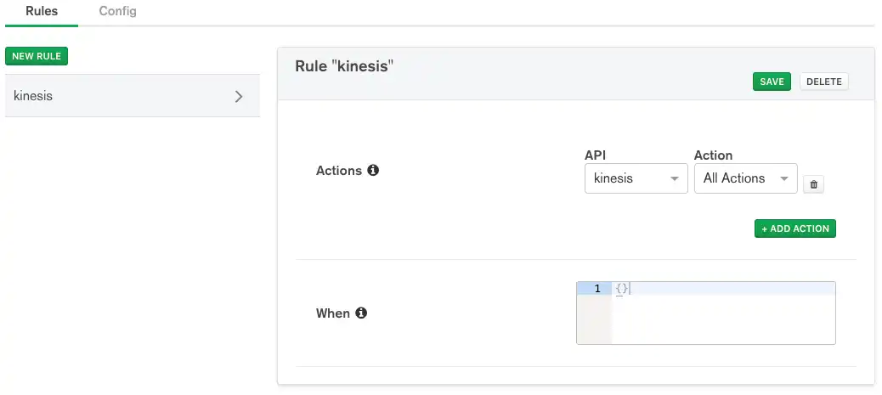Click line number 1 in editor gutter
The image size is (882, 395).
click(x=596, y=289)
